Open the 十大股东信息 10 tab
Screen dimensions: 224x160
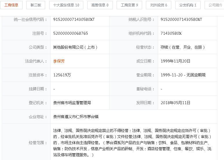(x=66, y=5)
